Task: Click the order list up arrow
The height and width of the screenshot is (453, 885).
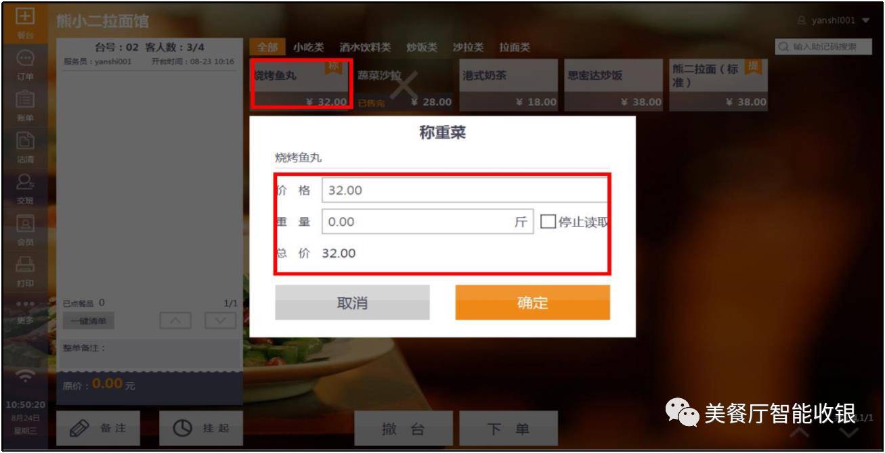Action: click(x=175, y=320)
